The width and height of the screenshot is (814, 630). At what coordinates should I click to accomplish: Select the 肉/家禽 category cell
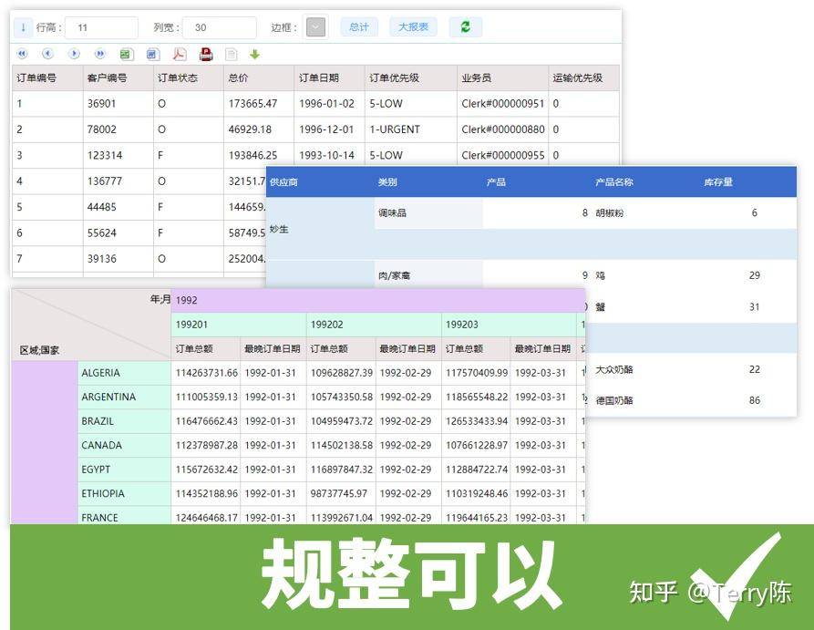coord(428,275)
